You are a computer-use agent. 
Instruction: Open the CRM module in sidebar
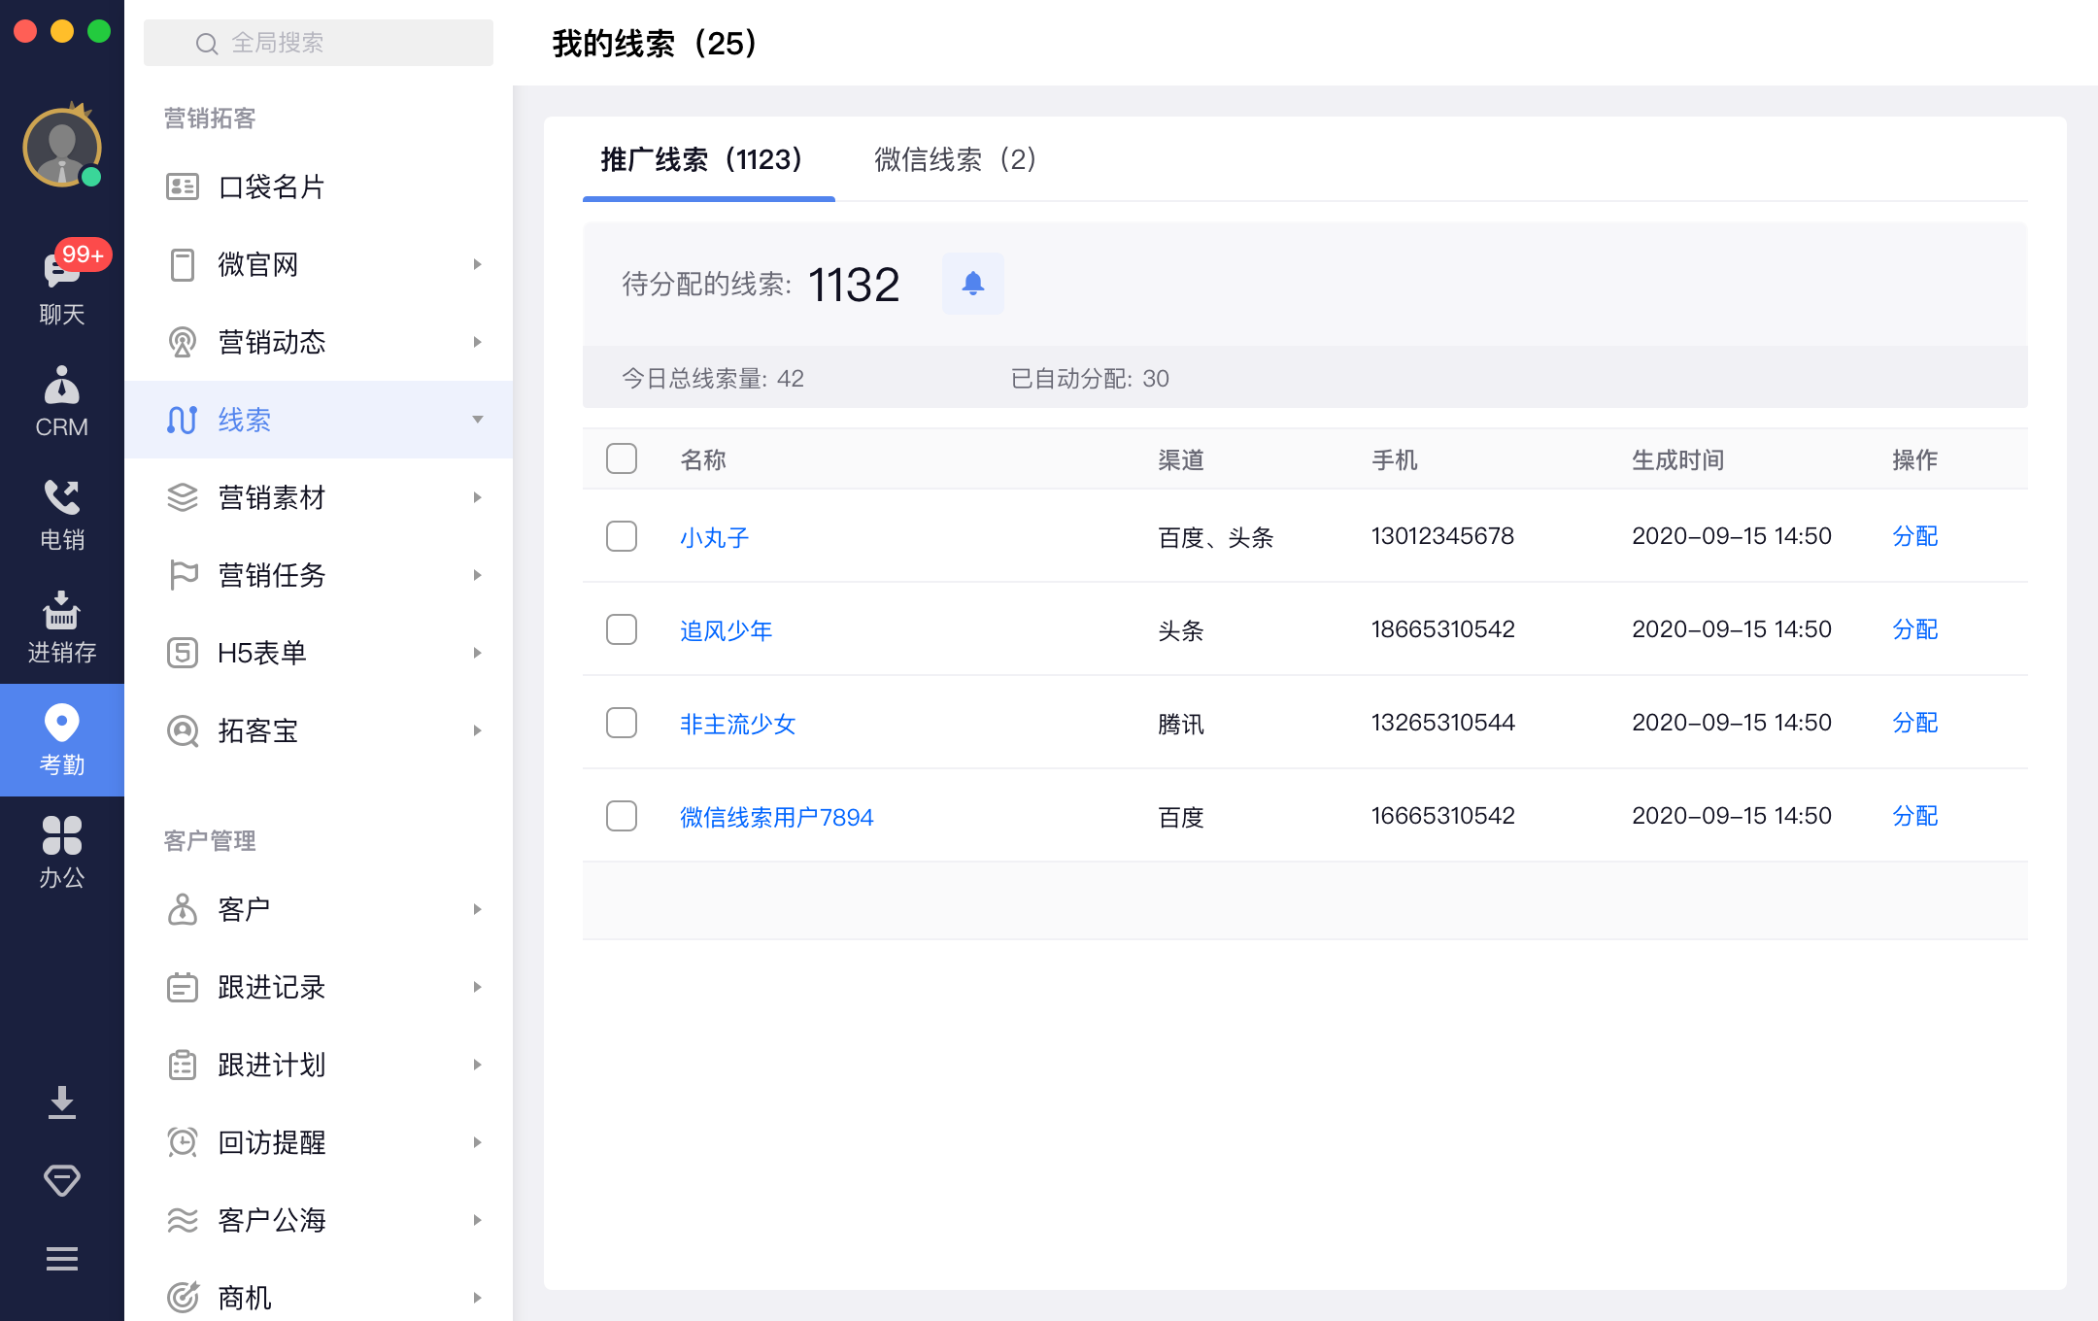click(x=61, y=401)
